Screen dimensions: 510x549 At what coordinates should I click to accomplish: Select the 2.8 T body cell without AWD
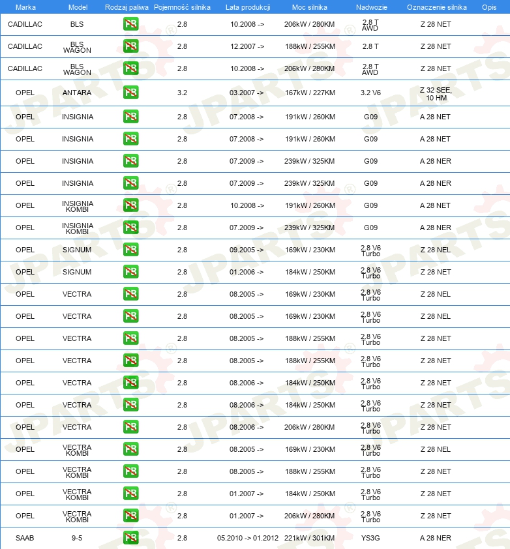[370, 46]
